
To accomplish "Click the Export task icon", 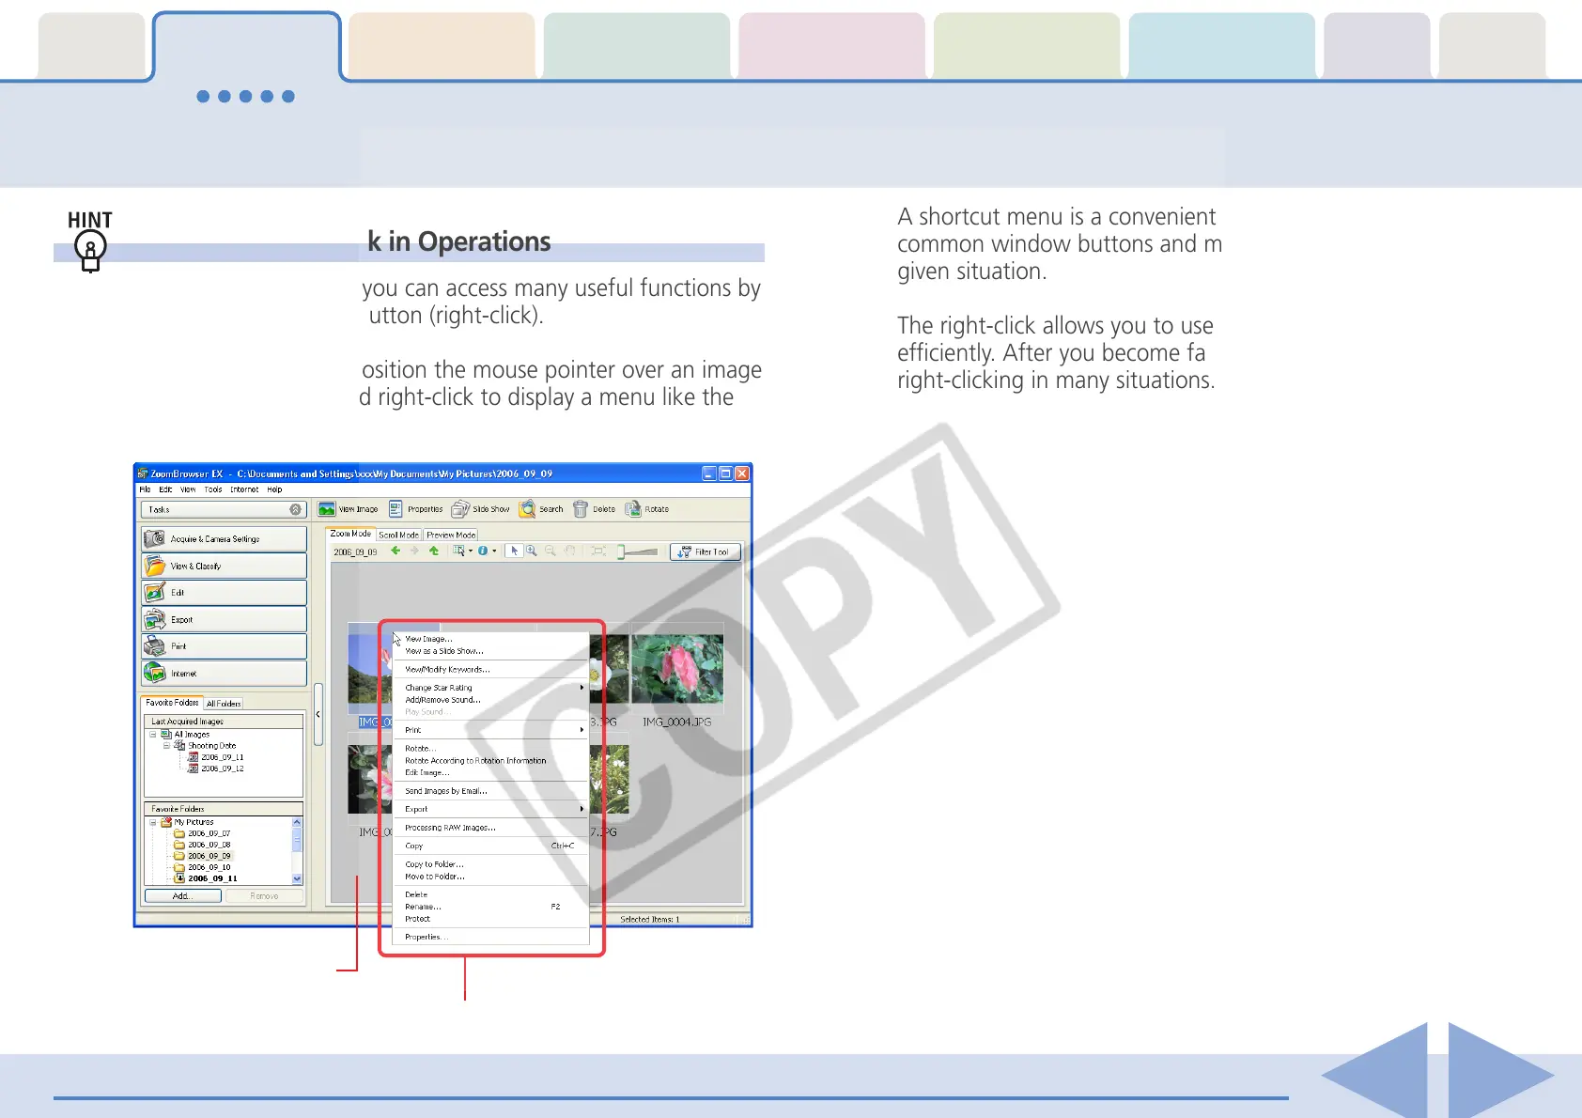I will (x=155, y=619).
